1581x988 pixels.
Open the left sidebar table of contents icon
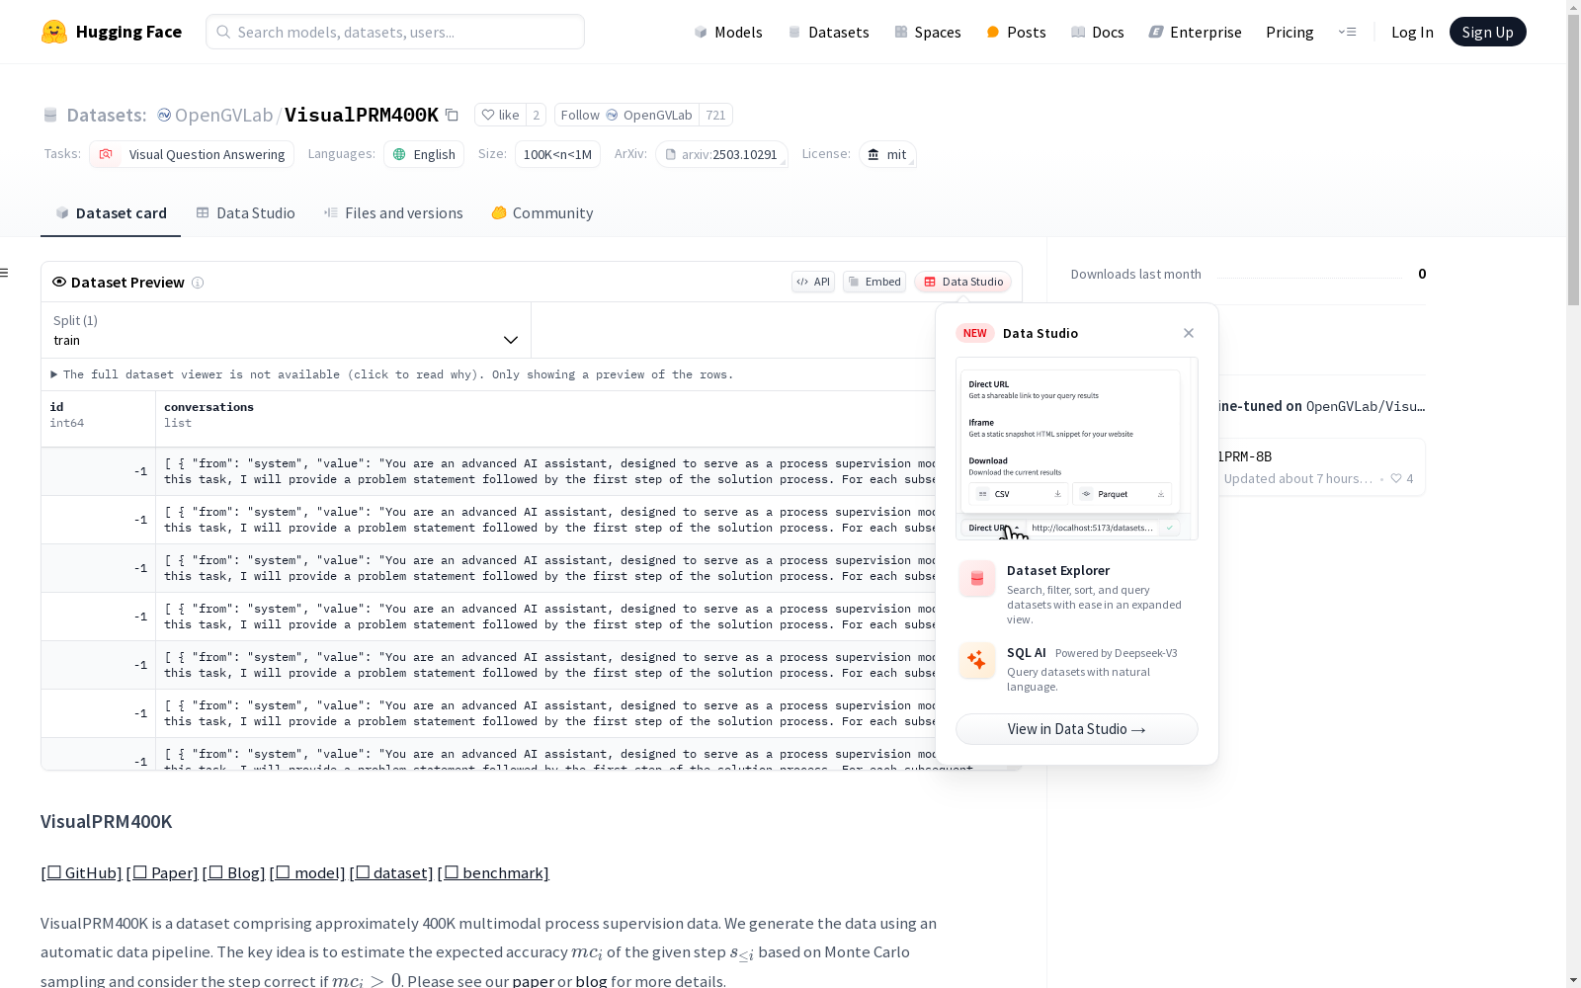pyautogui.click(x=5, y=273)
